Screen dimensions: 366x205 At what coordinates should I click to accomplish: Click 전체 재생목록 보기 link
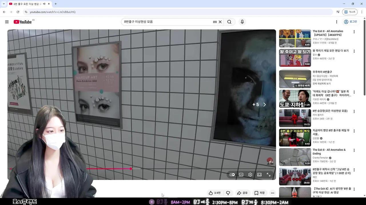pos(321,84)
